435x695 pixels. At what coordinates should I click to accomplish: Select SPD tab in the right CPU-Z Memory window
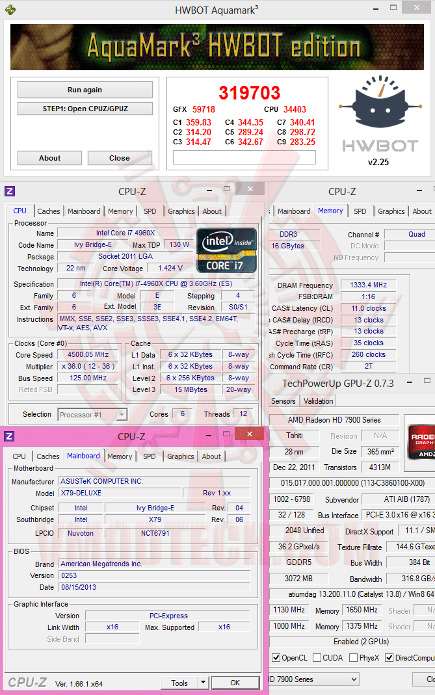click(360, 211)
